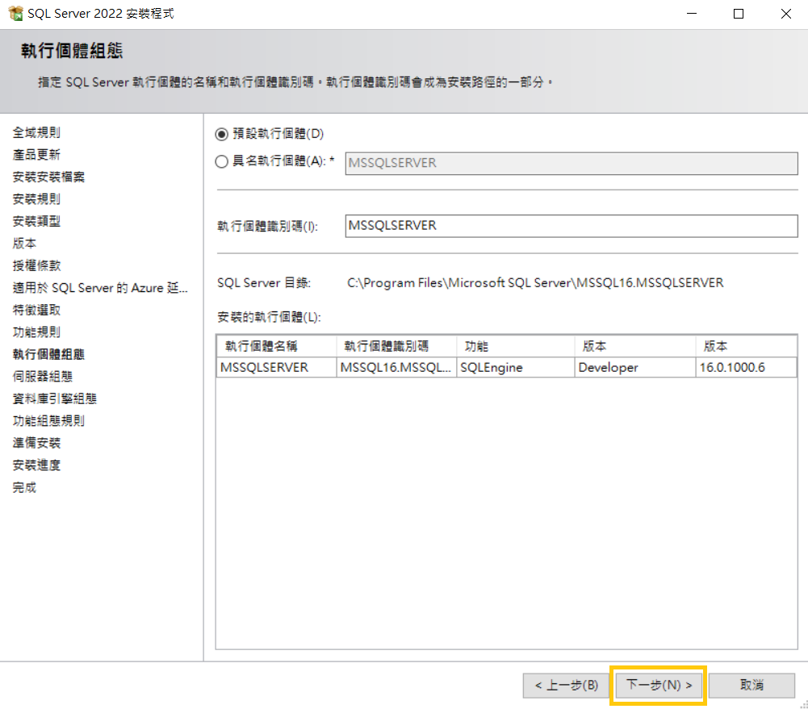The width and height of the screenshot is (808, 709).
Task: Select the 伺服器組態 sidebar step
Action: [42, 377]
